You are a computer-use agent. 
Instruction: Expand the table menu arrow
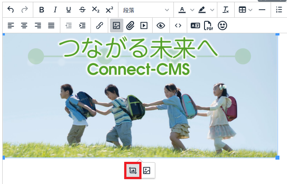[x=250, y=10]
